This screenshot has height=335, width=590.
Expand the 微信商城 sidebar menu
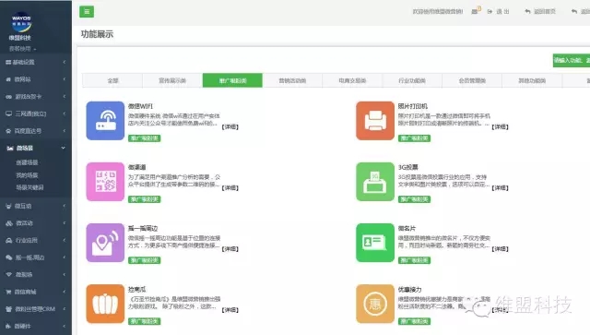pos(36,292)
